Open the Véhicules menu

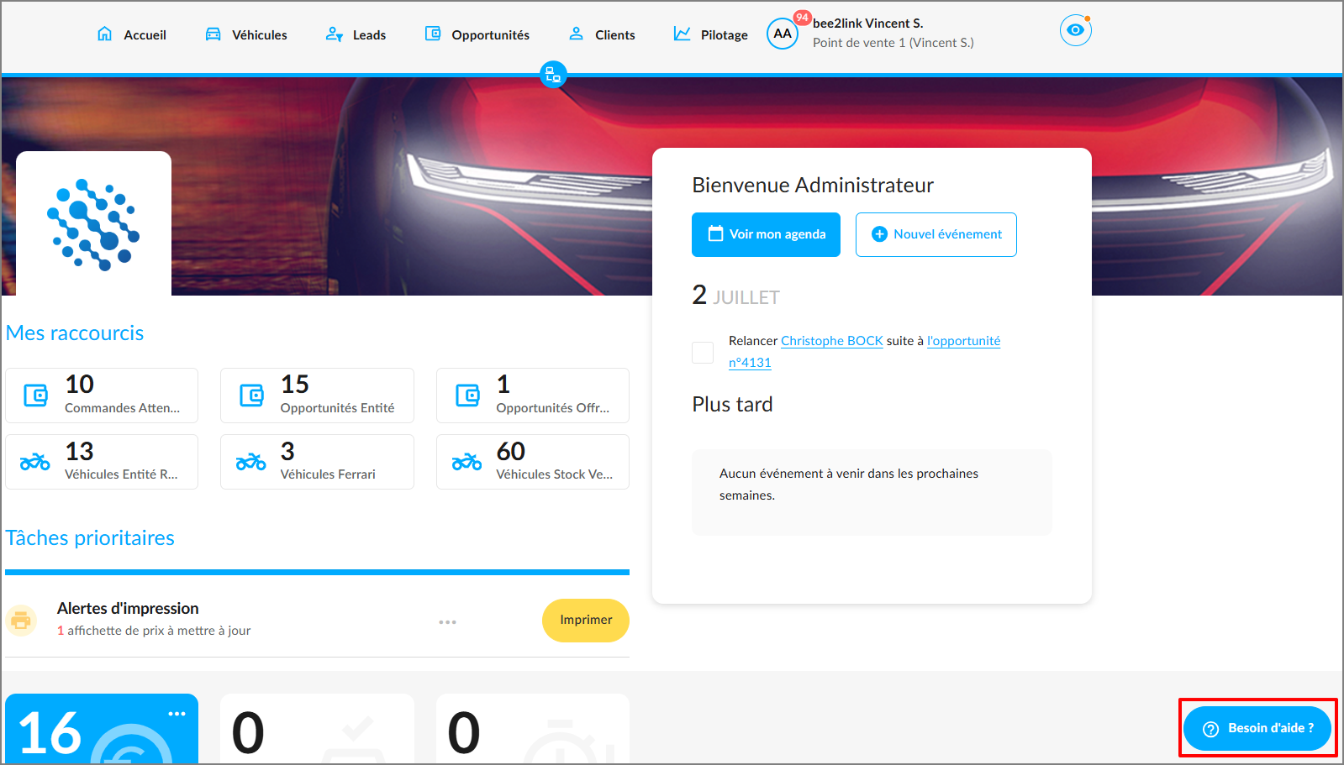pos(246,34)
